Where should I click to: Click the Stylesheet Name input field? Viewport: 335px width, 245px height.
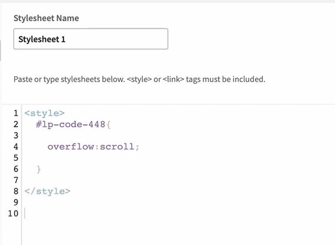(91, 39)
